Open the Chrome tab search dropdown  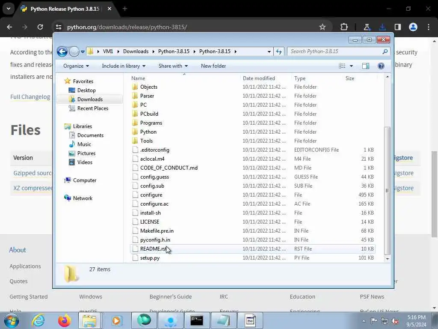(x=9, y=9)
